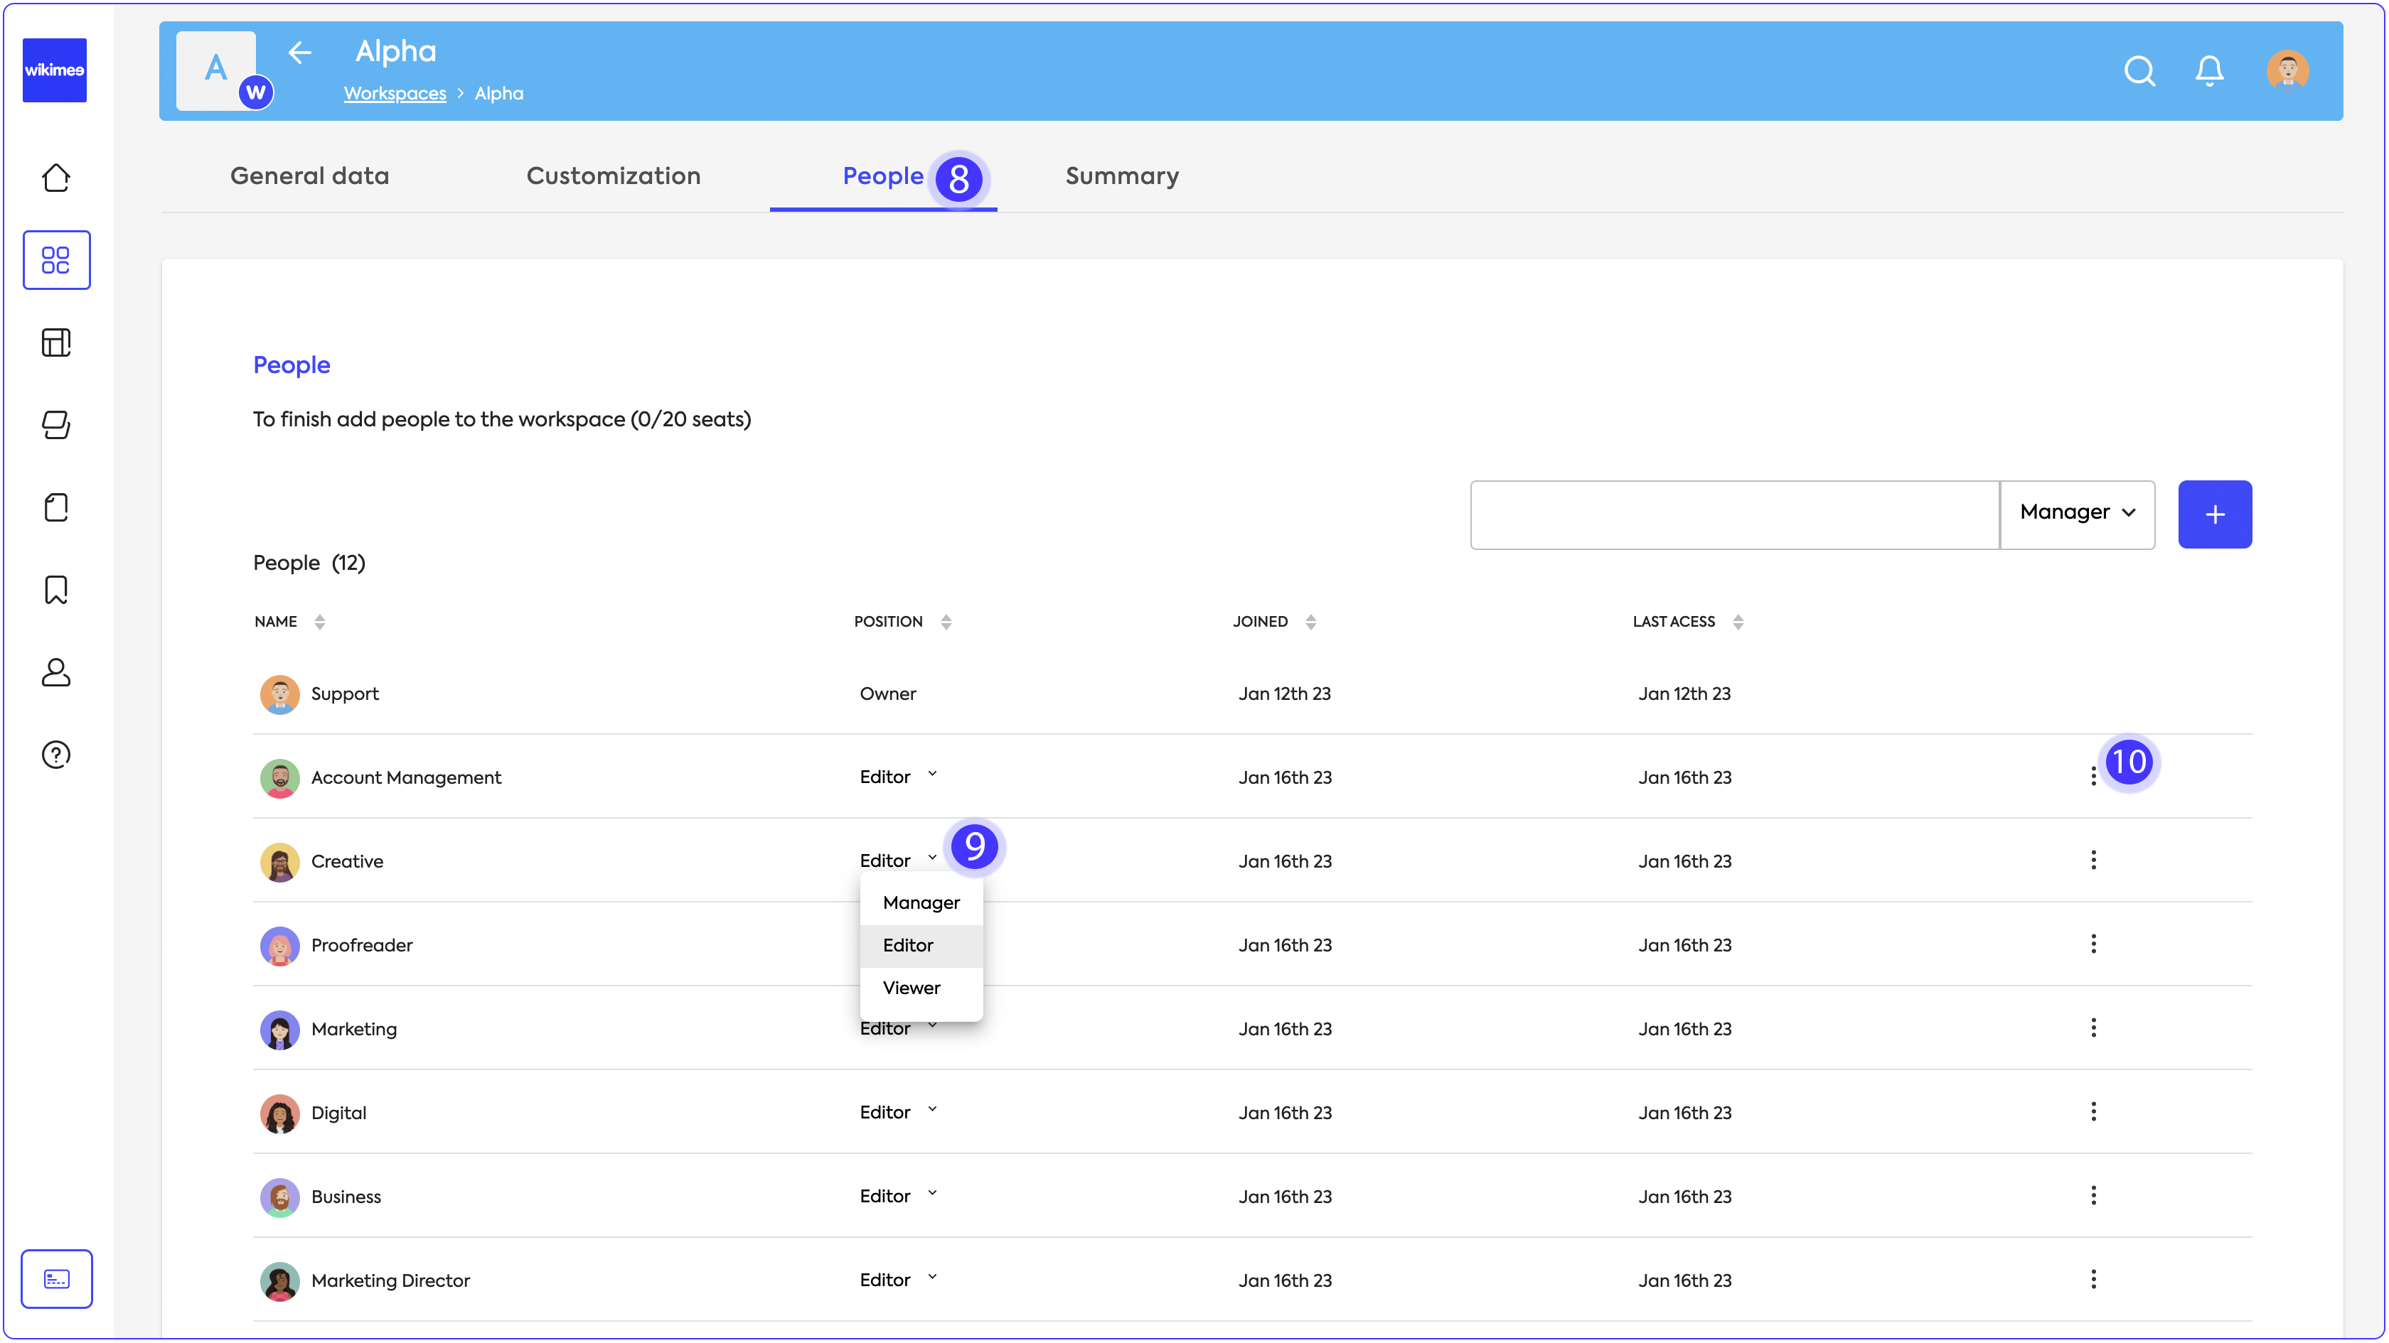The height and width of the screenshot is (1343, 2389).
Task: Click the search magnifier icon
Action: pyautogui.click(x=2139, y=70)
